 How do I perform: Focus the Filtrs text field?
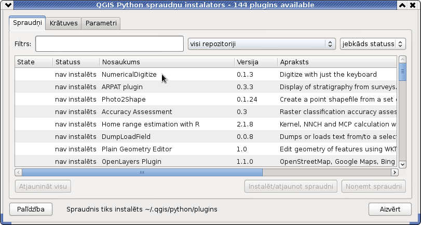point(110,44)
